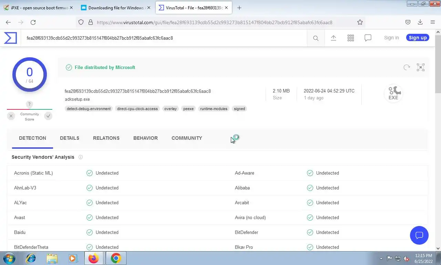Open the blue chat support bubble
The height and width of the screenshot is (265, 441).
(419, 235)
